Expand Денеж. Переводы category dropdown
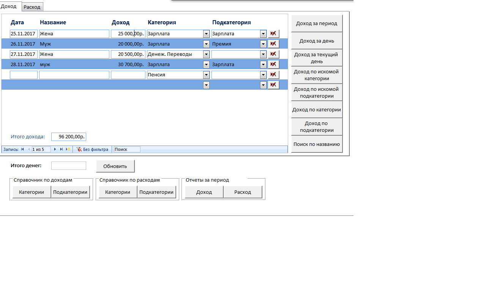 click(206, 54)
